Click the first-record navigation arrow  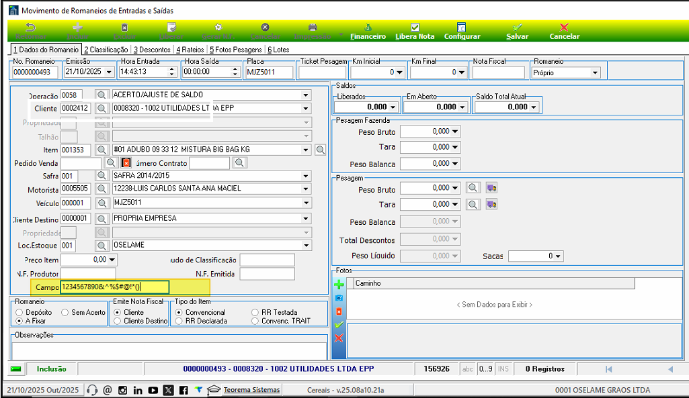(608, 368)
